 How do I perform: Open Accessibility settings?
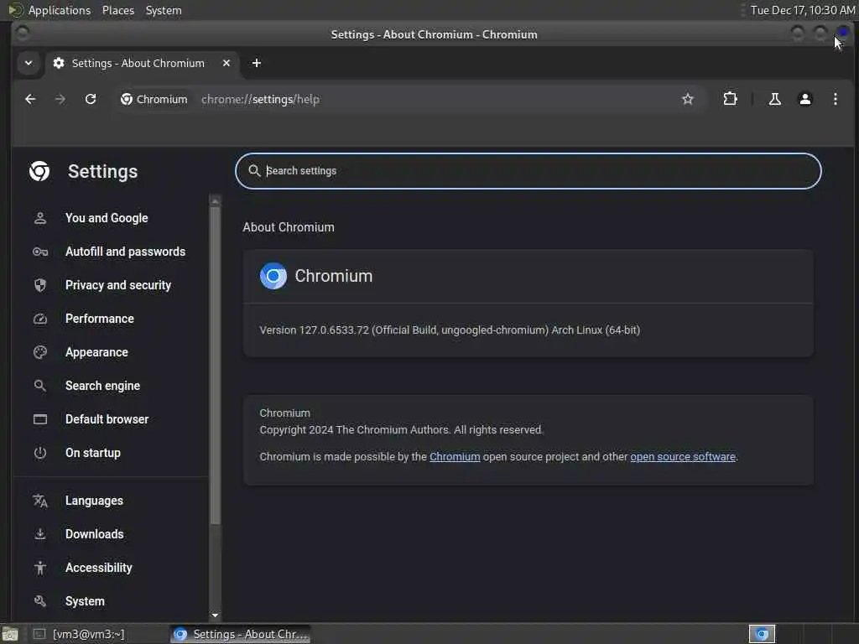(99, 568)
